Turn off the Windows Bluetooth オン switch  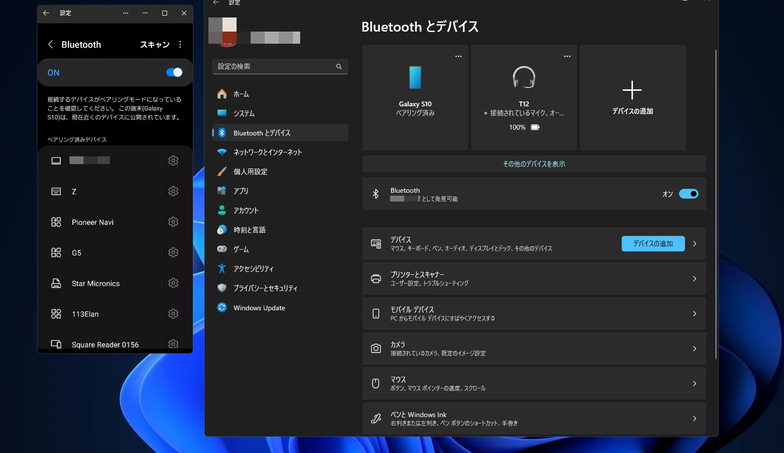(689, 194)
